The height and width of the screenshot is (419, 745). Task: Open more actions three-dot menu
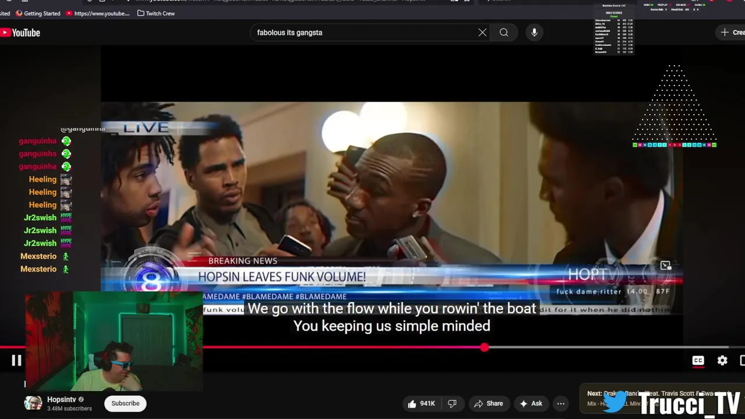560,403
